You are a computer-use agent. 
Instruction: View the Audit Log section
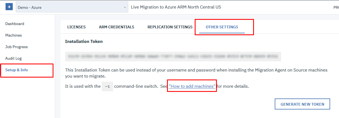(x=14, y=58)
